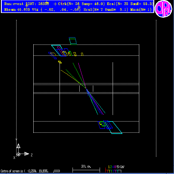The width and height of the screenshot is (174, 174).
Task: Click the OPAL logo in the corner
Action: (163, 9)
